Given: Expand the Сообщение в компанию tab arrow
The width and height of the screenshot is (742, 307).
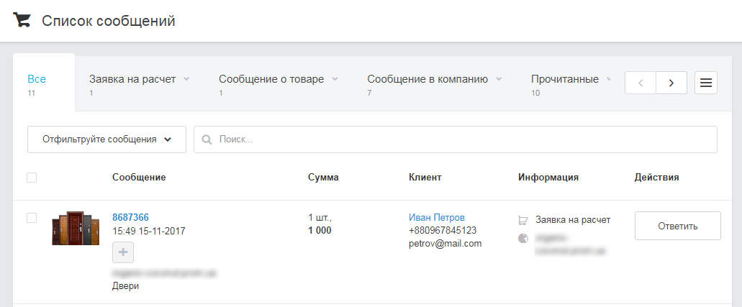Looking at the screenshot, I should [x=499, y=79].
